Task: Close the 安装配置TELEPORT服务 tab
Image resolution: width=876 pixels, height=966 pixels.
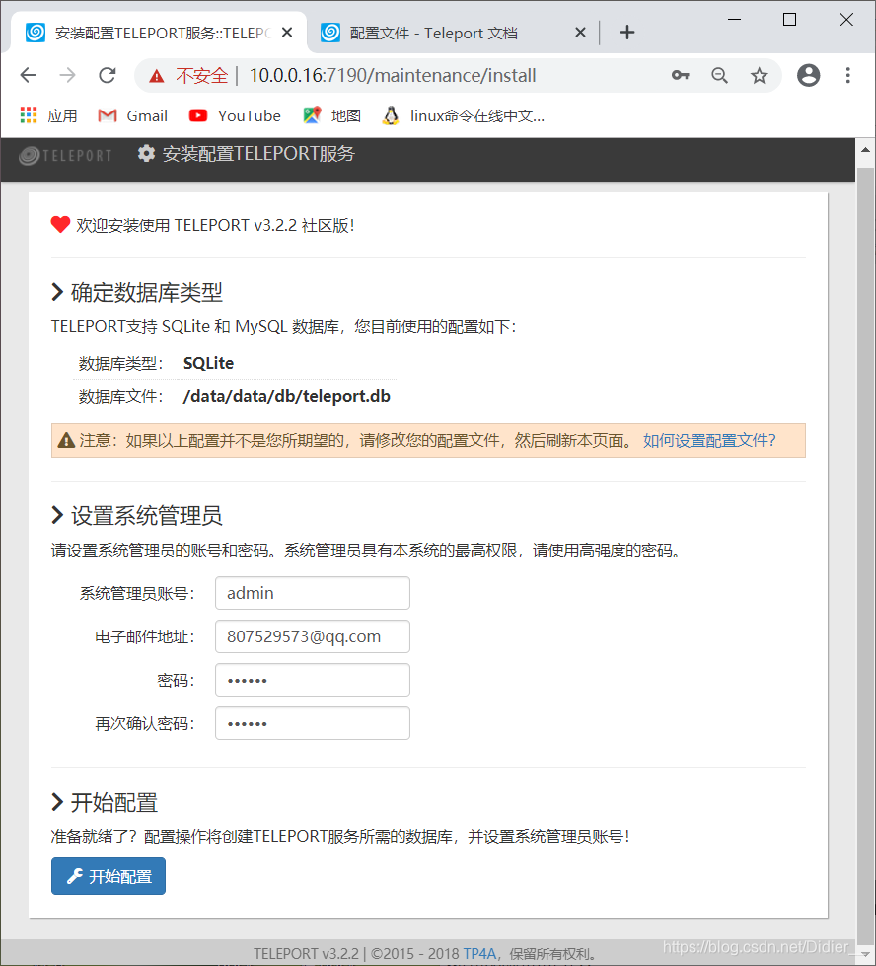Action: point(287,32)
